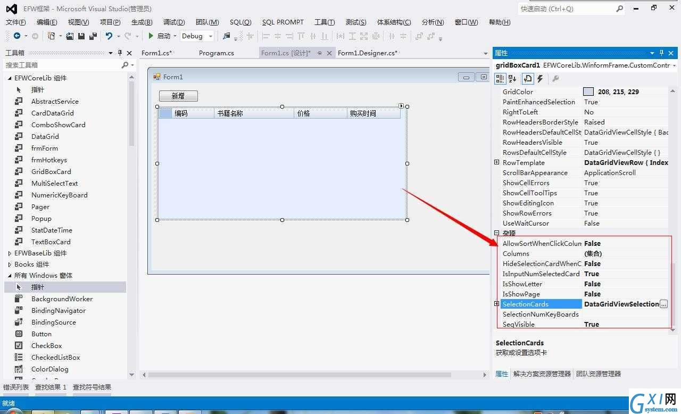Click the Bring to Front layout icon
Image resolution: width=681 pixels, height=414 pixels.
(419, 36)
